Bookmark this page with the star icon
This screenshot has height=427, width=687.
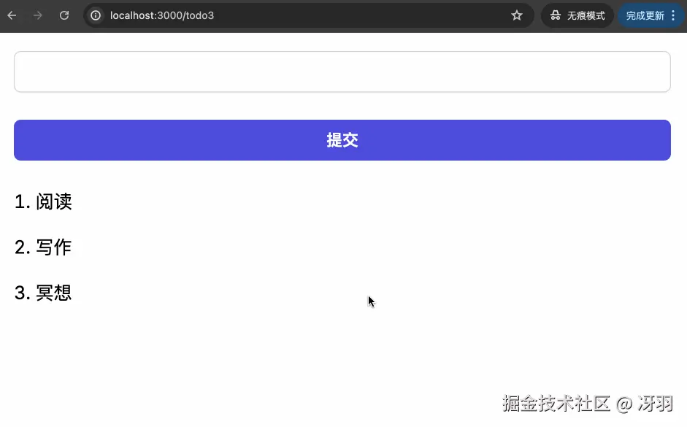click(x=517, y=15)
